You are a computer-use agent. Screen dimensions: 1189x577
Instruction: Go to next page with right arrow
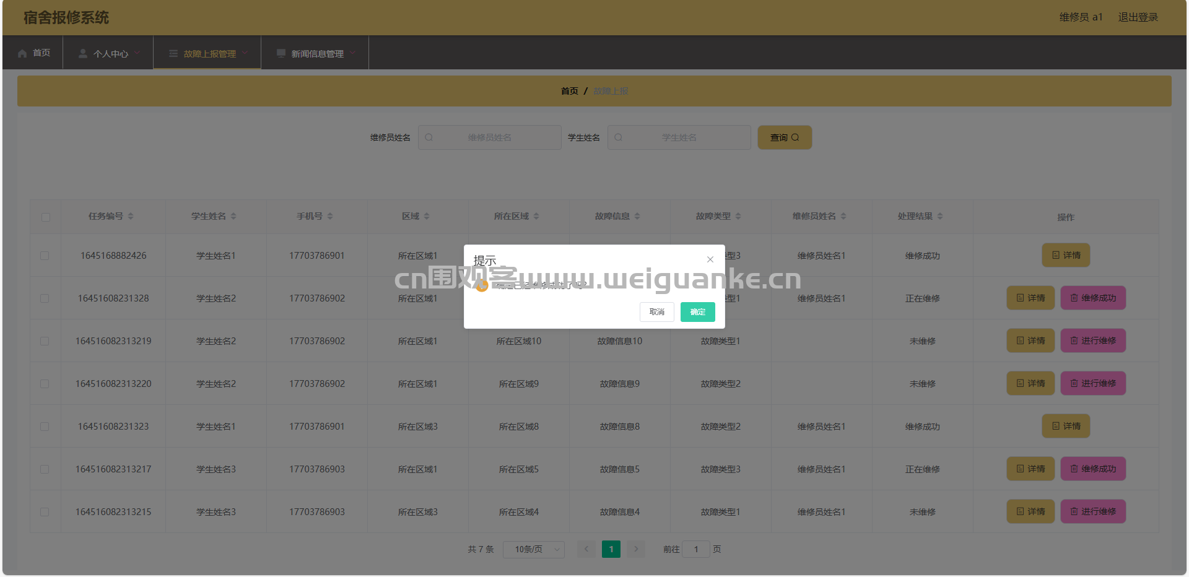636,549
